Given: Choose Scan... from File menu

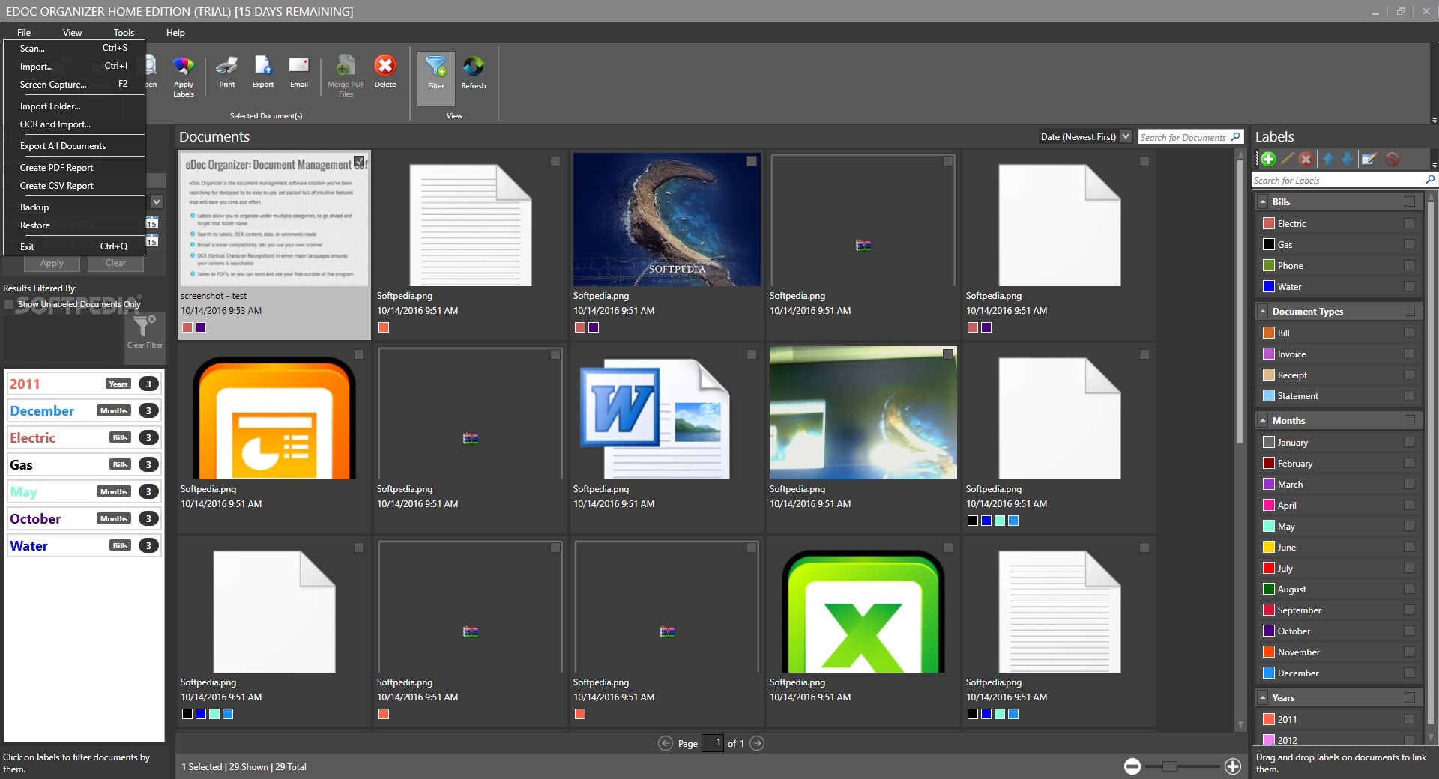Looking at the screenshot, I should point(74,48).
